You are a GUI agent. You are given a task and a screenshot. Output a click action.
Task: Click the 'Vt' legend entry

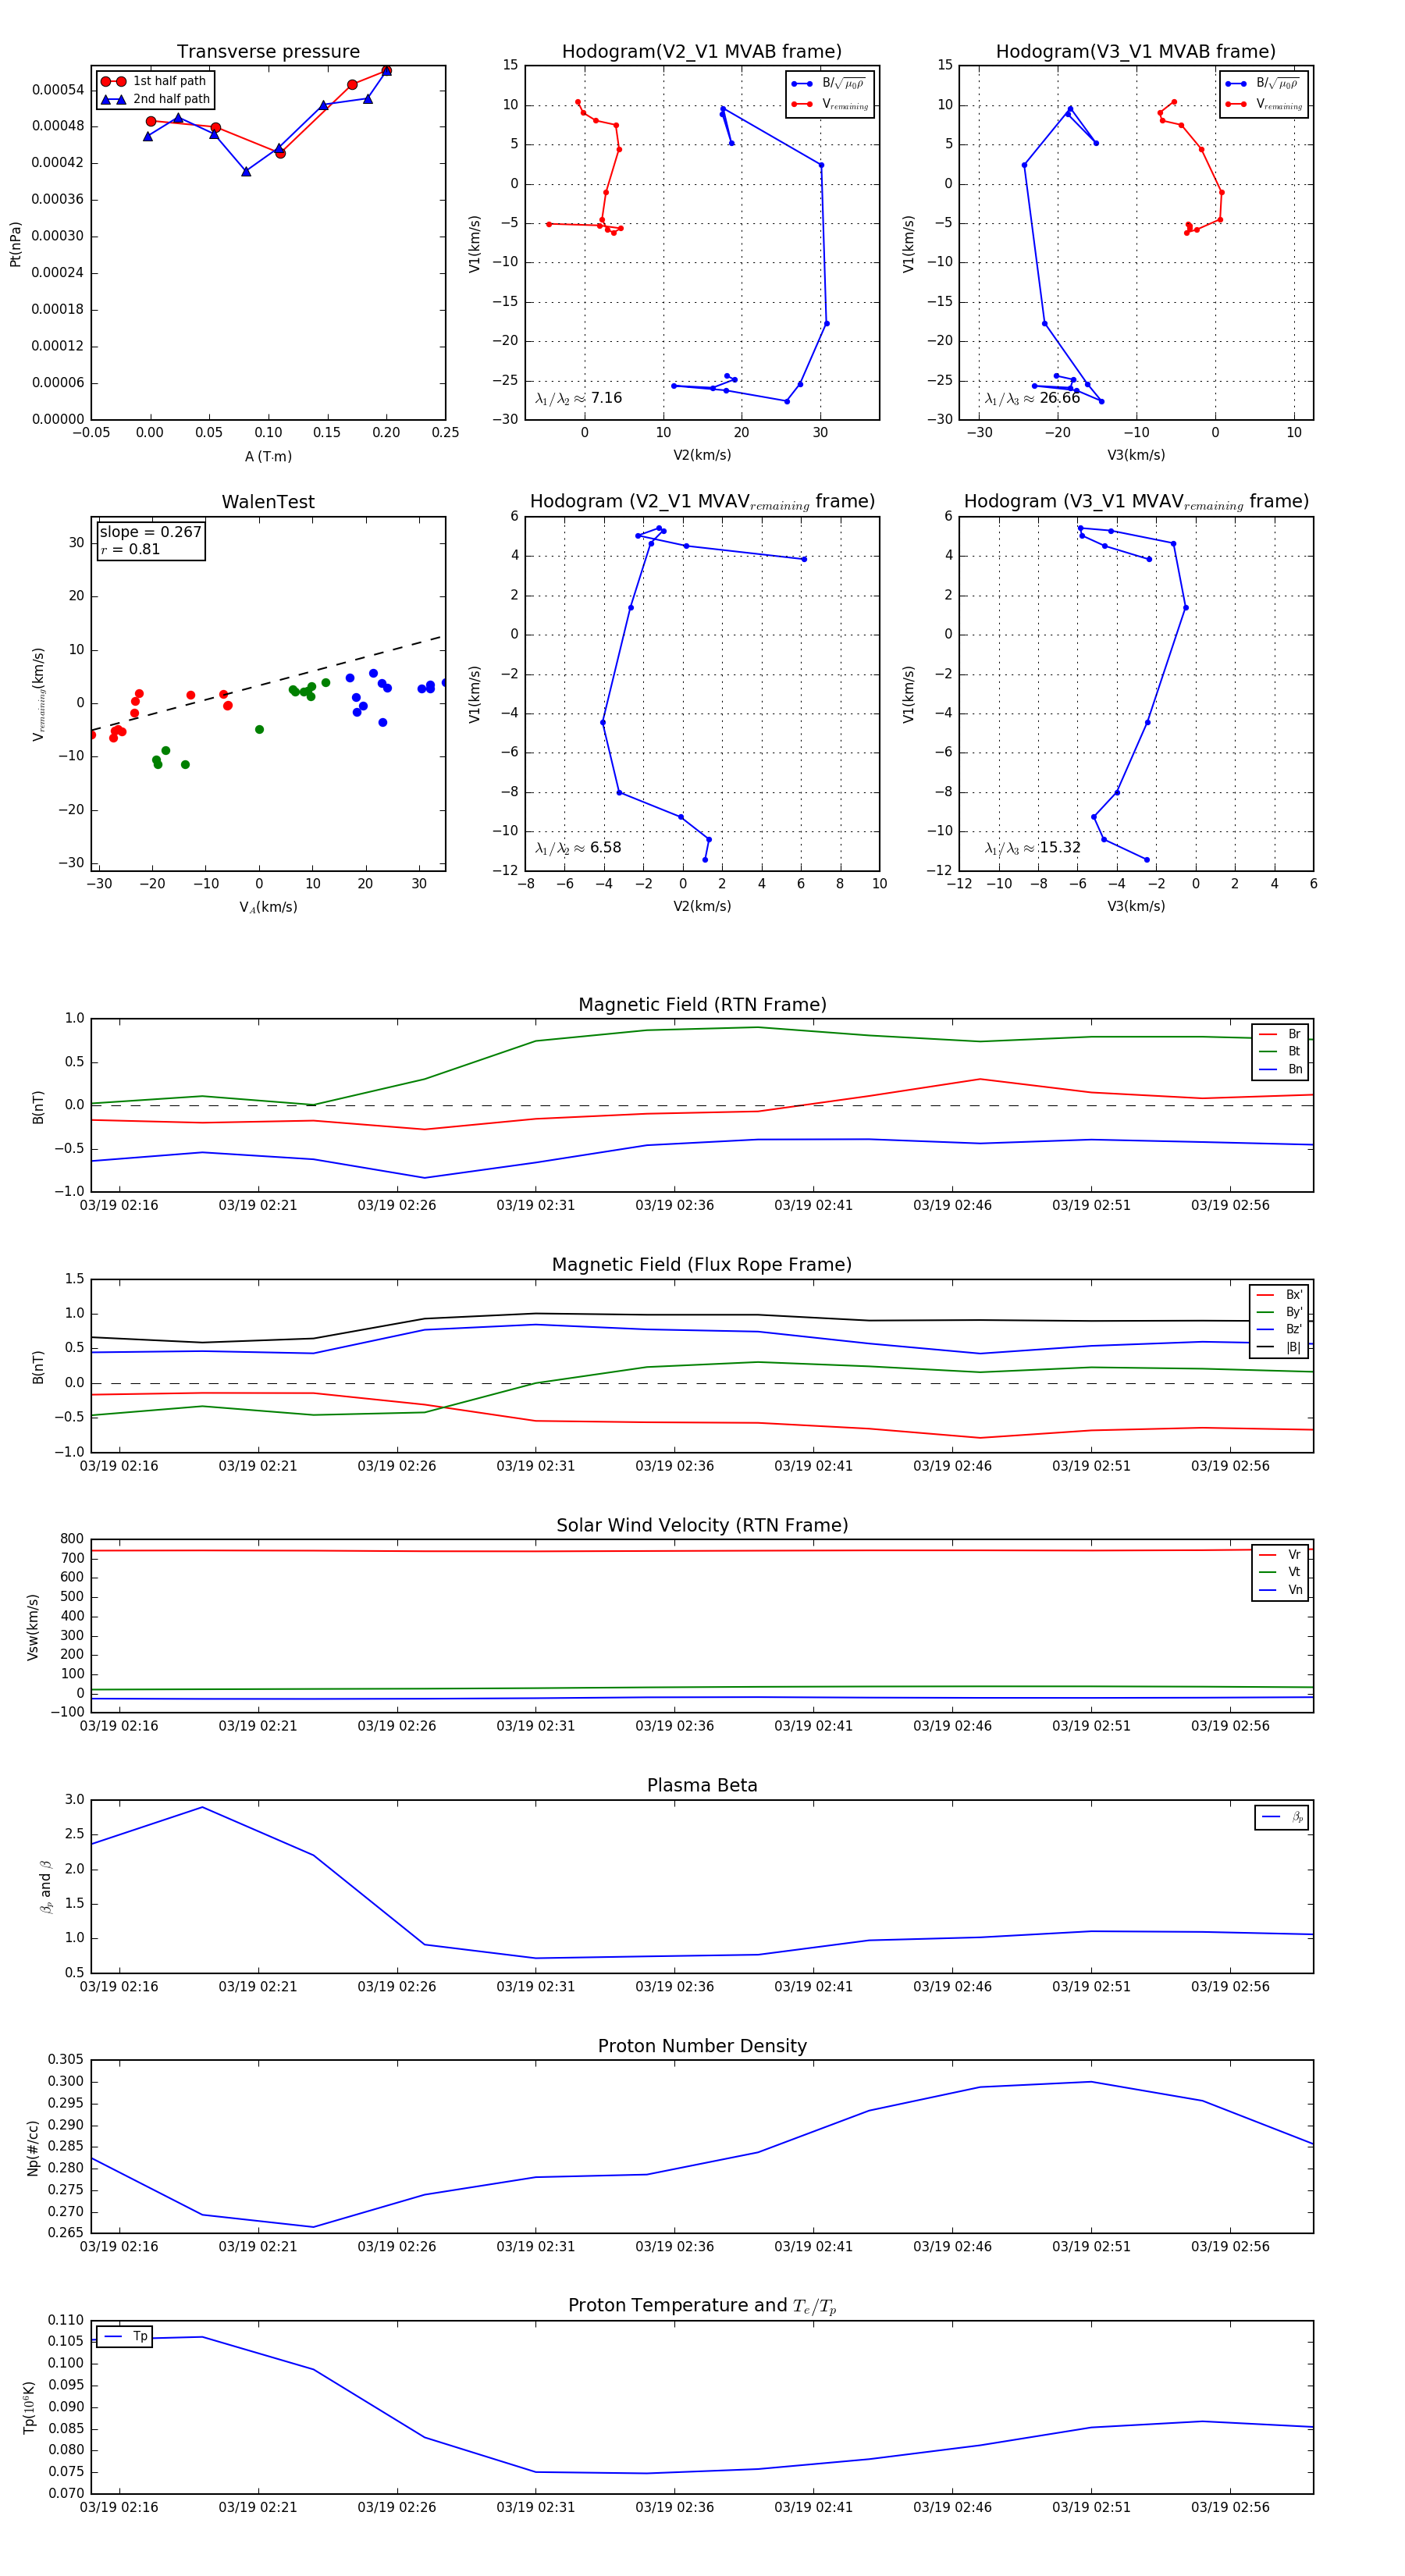tap(1280, 1572)
